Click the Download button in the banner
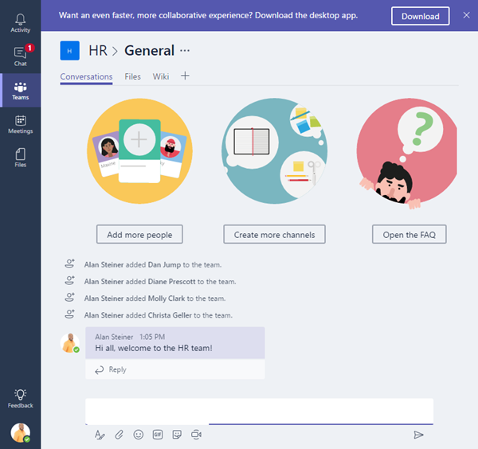The image size is (478, 449). point(420,16)
